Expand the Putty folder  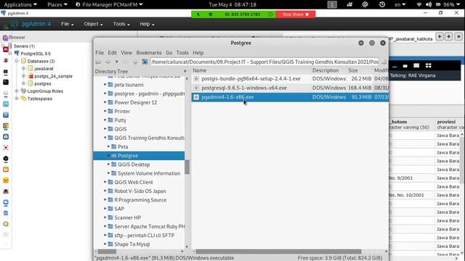point(105,120)
